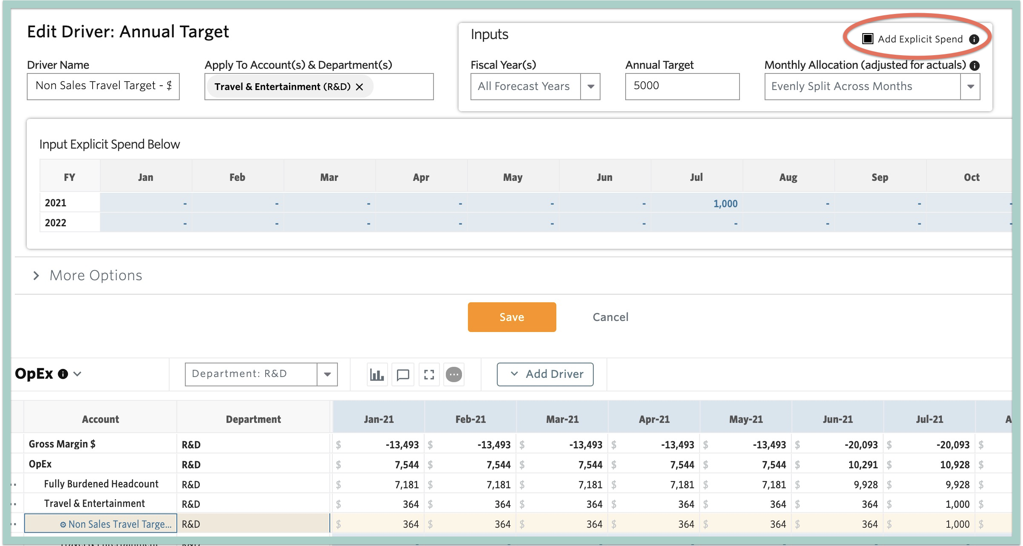Click the Annual Target input field
Image resolution: width=1023 pixels, height=546 pixels.
tap(682, 87)
